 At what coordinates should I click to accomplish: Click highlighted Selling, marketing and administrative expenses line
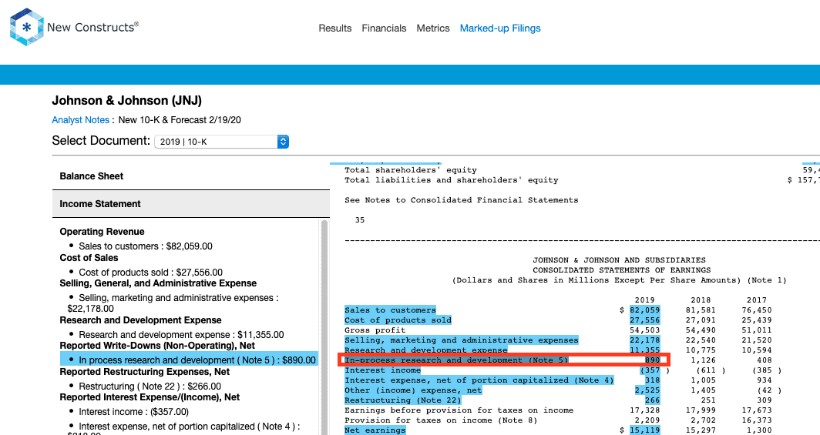point(461,340)
